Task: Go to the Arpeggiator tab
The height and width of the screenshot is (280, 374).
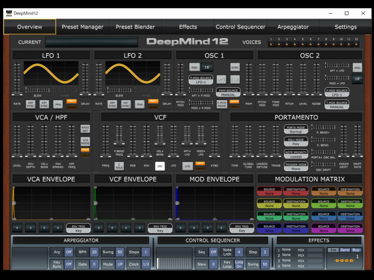Action: (x=293, y=27)
